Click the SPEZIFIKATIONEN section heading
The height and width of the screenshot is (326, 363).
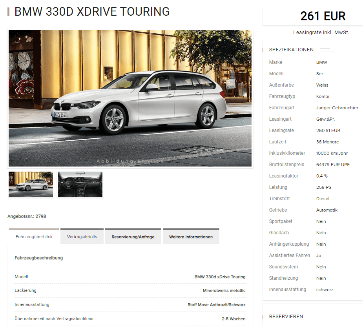[x=291, y=50]
